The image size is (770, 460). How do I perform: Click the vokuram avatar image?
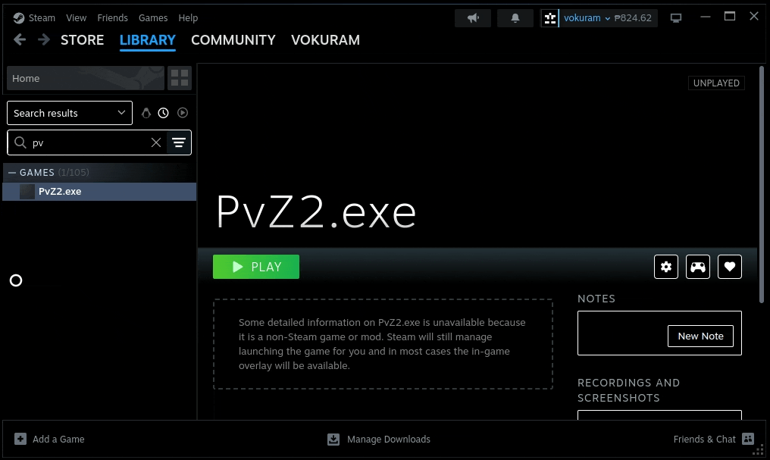pyautogui.click(x=550, y=18)
